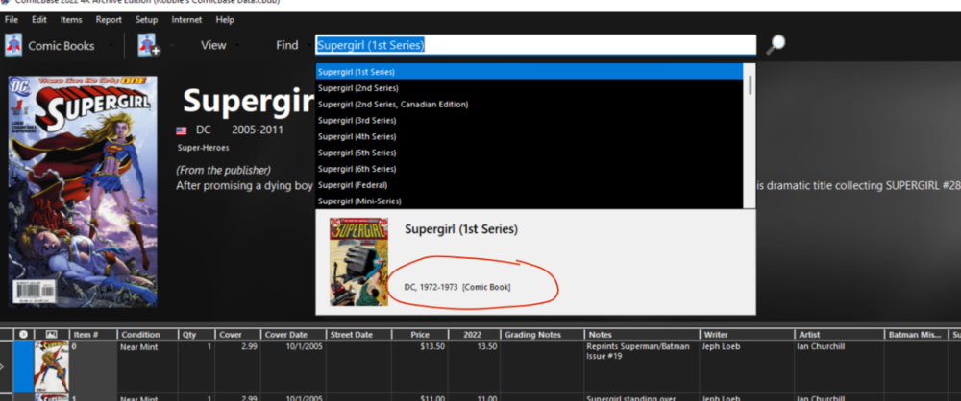Sort by Price column header
The image size is (961, 401).
pyautogui.click(x=420, y=335)
